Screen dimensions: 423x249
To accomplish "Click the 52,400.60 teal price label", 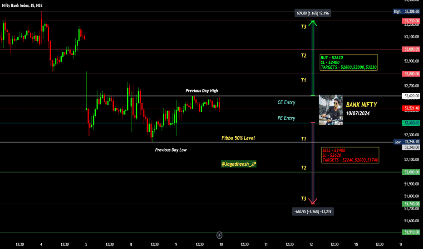I will (x=411, y=123).
